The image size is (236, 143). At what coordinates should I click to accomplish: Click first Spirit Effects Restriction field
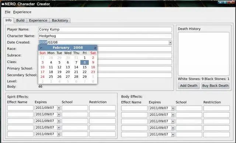103,108
